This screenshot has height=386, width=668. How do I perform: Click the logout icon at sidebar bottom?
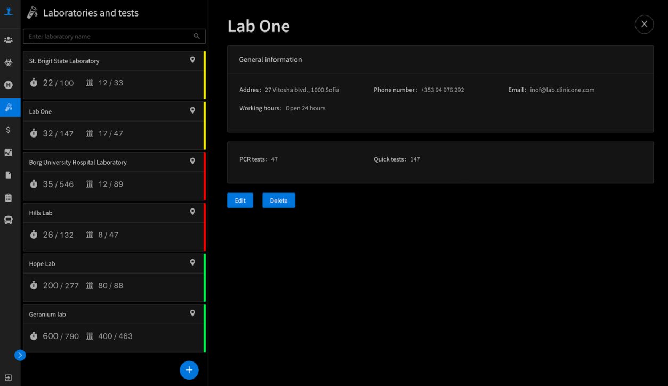click(9, 377)
